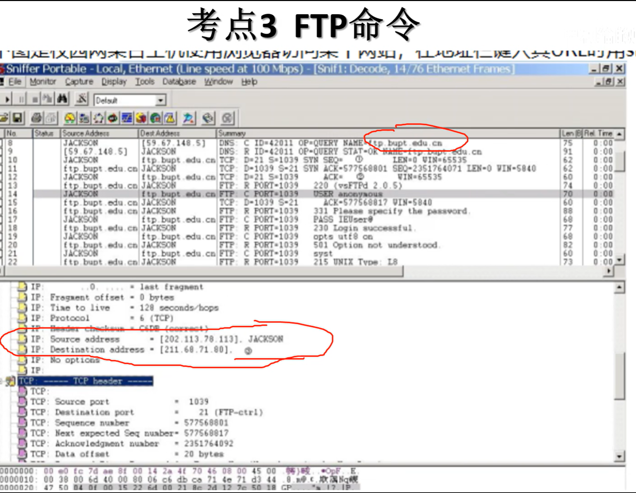The width and height of the screenshot is (636, 493).
Task: Open the Alarm Log warning icon
Action: click(170, 118)
